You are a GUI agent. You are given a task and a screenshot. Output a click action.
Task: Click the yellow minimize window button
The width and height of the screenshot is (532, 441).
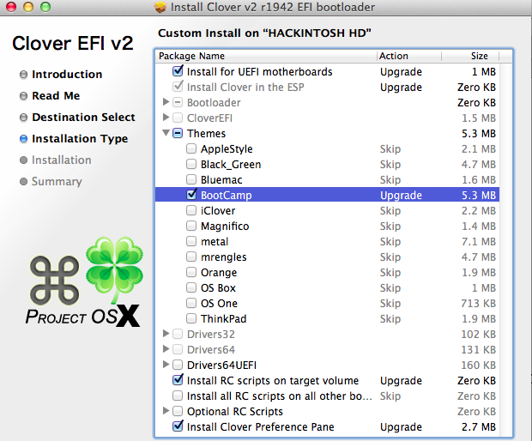pos(27,8)
